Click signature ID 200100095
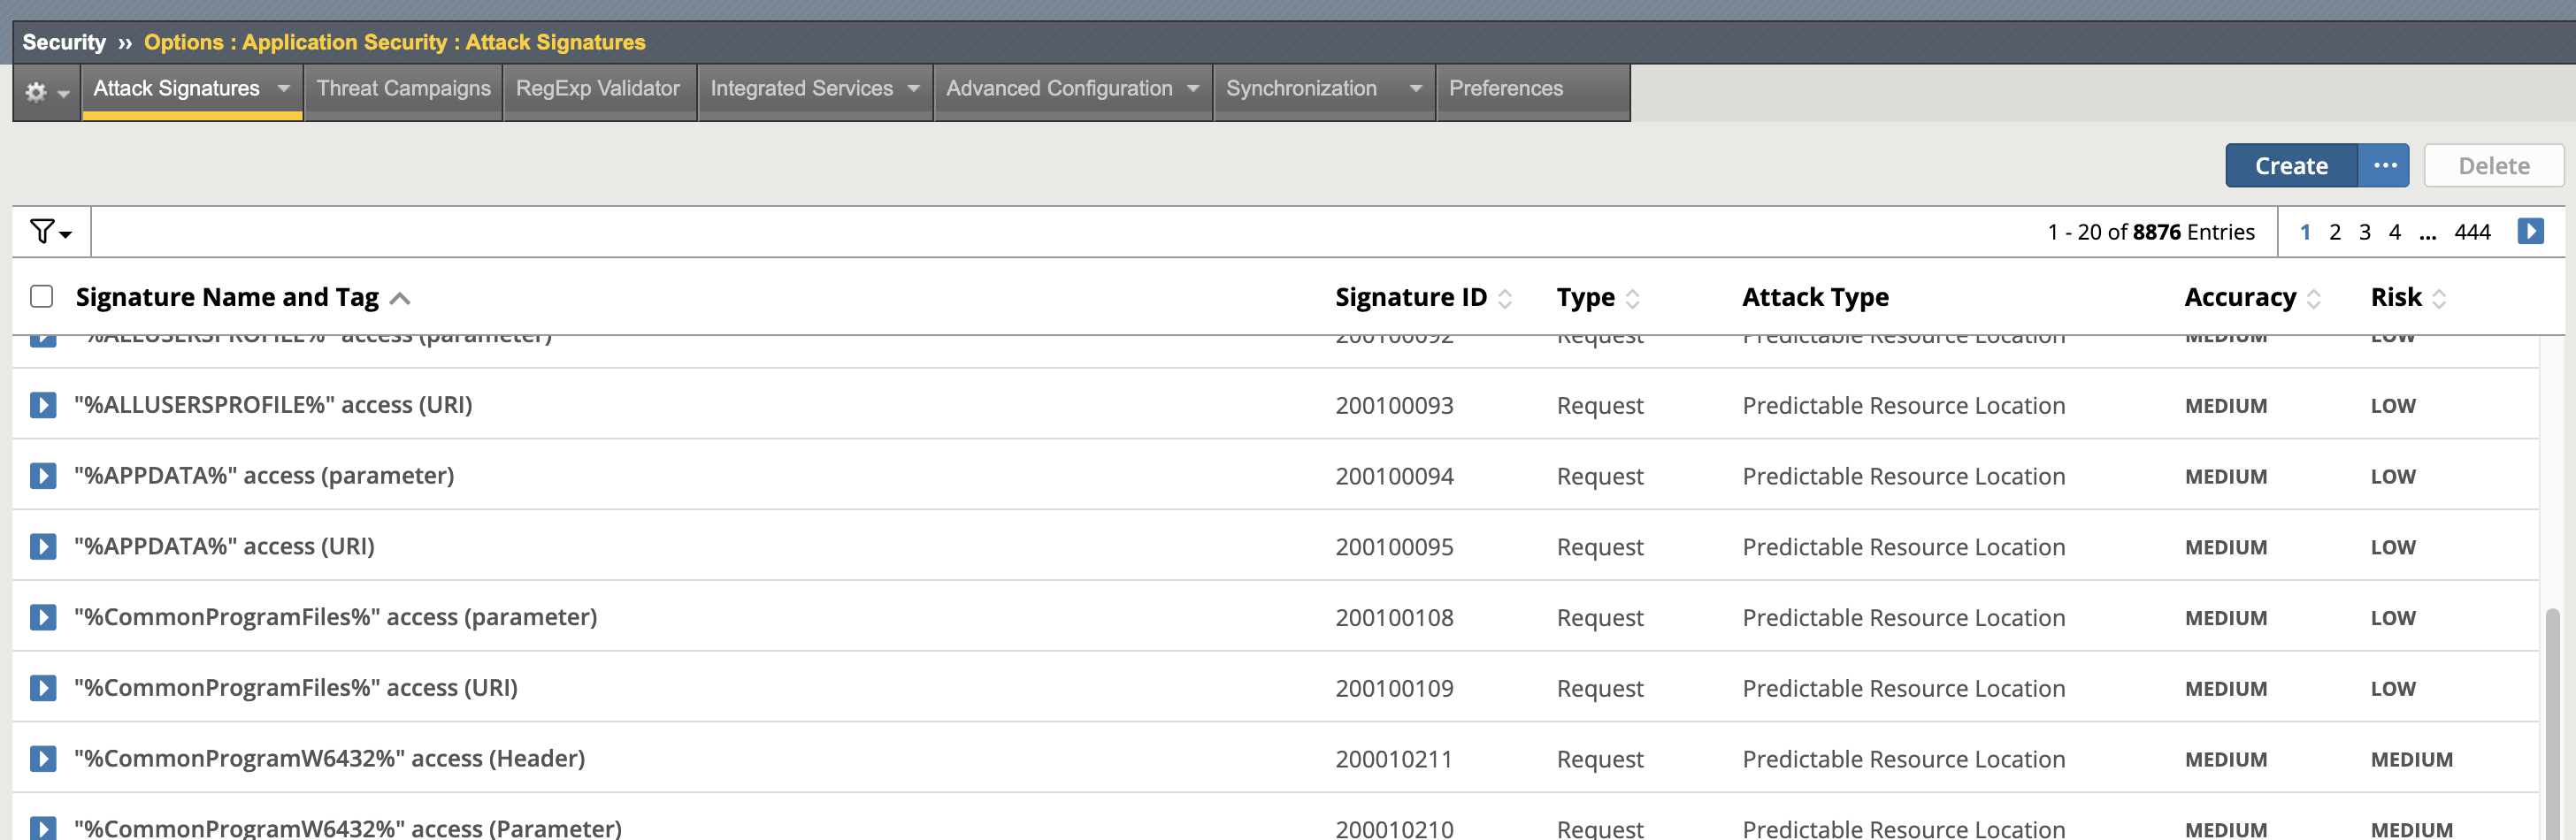The height and width of the screenshot is (840, 2576). tap(1394, 547)
